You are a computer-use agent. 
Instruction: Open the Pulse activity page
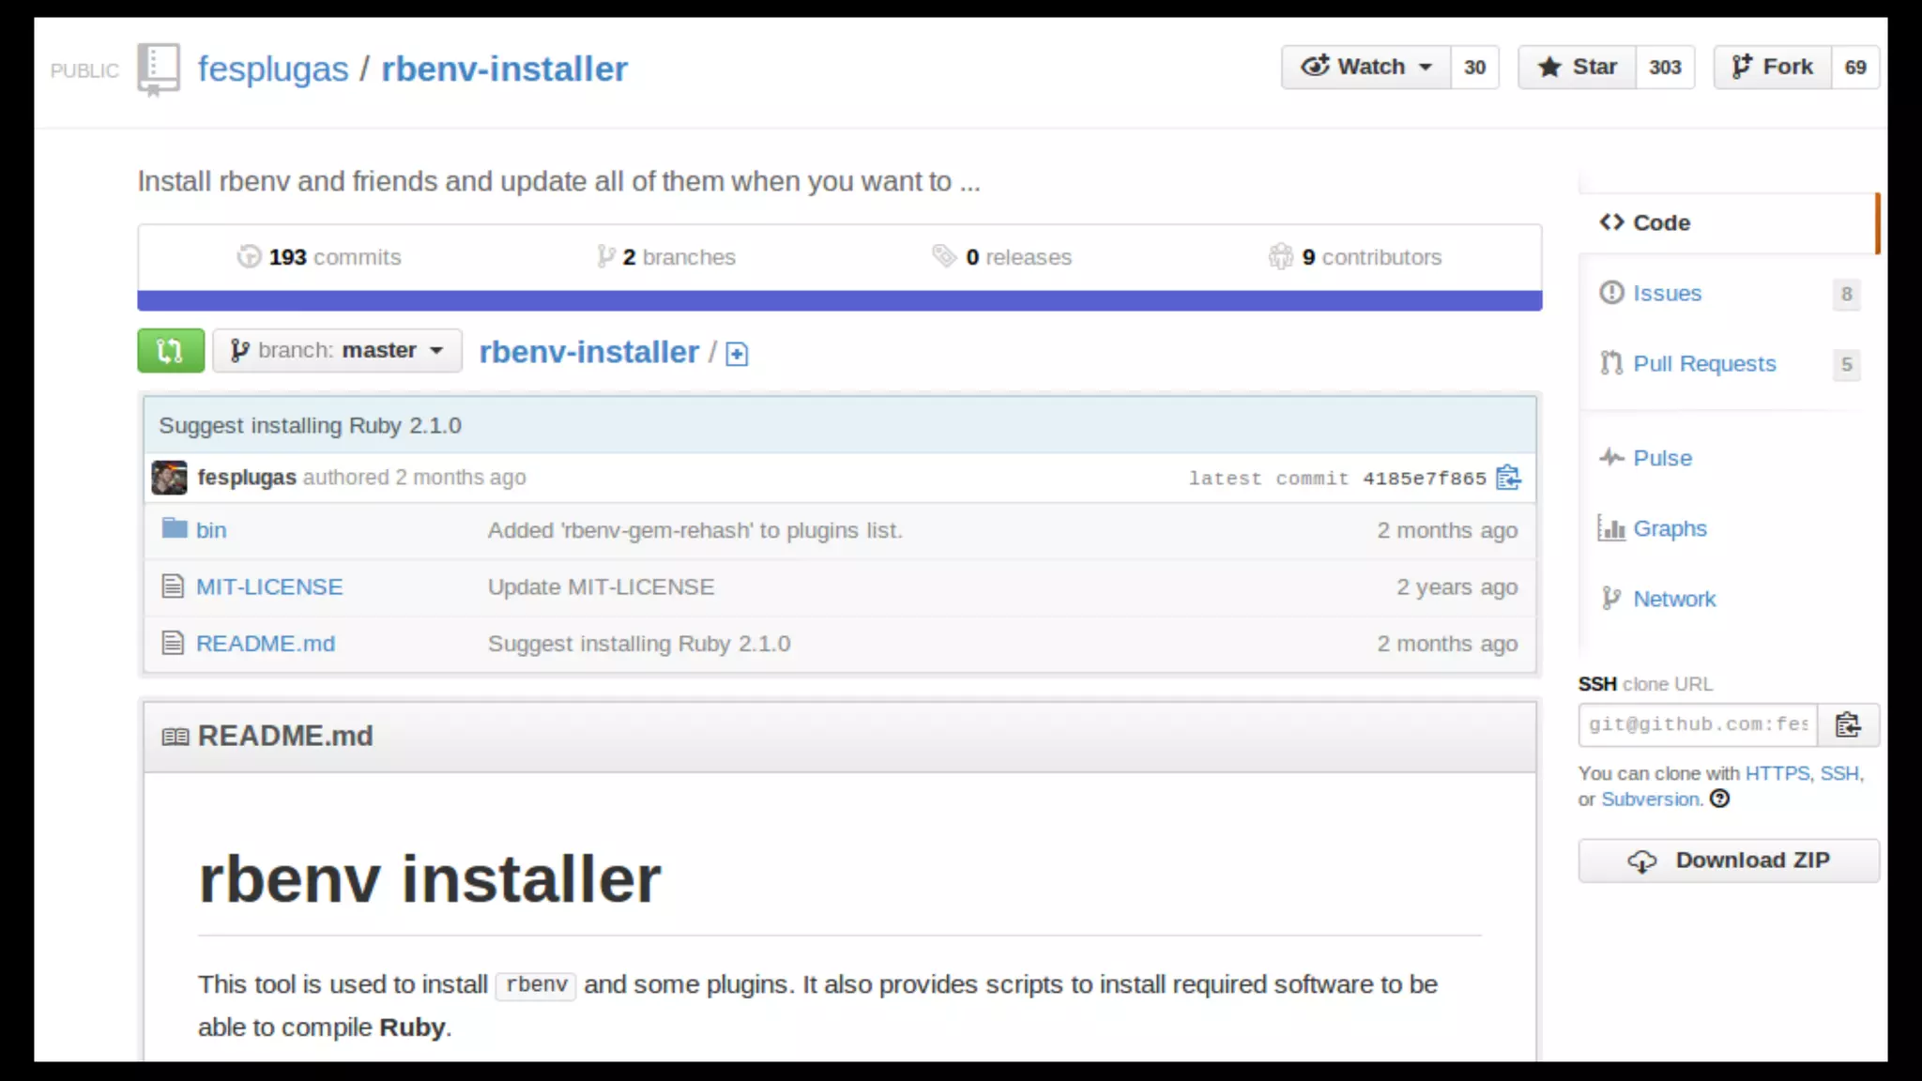click(x=1662, y=458)
